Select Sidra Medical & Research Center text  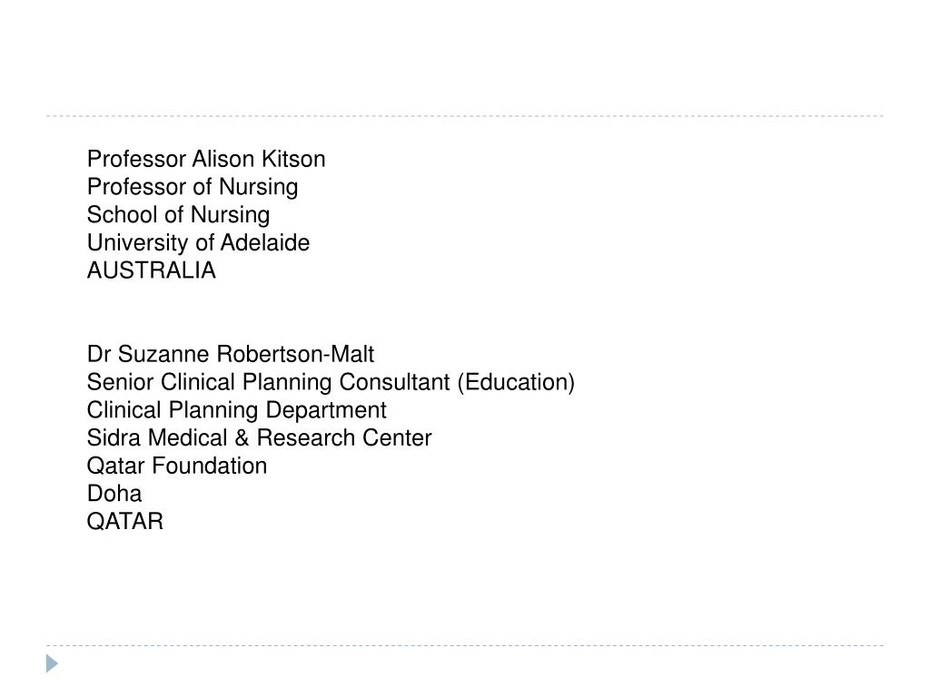coord(259,437)
